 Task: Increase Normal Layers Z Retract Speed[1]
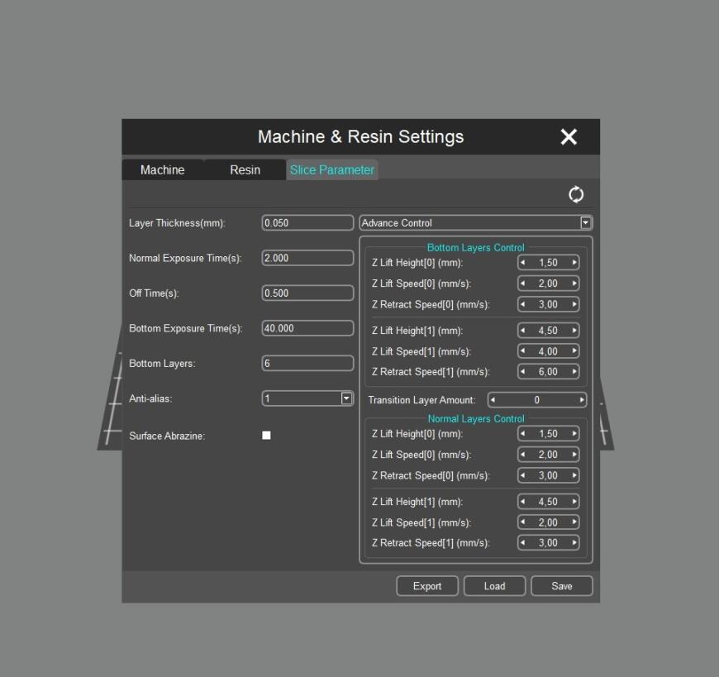(574, 542)
